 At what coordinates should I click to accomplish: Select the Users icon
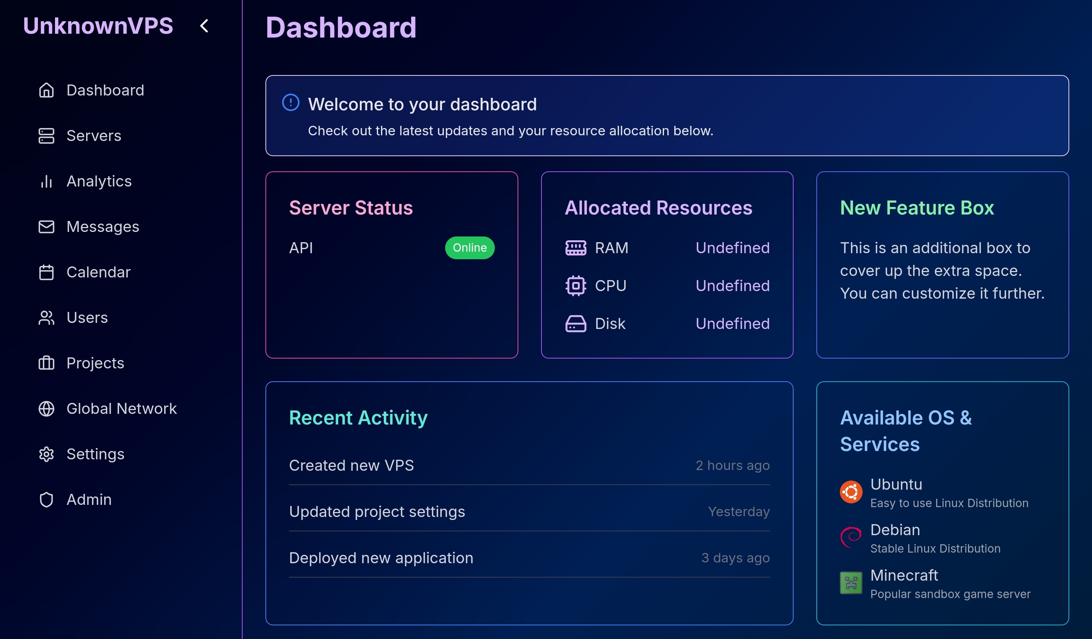(46, 318)
